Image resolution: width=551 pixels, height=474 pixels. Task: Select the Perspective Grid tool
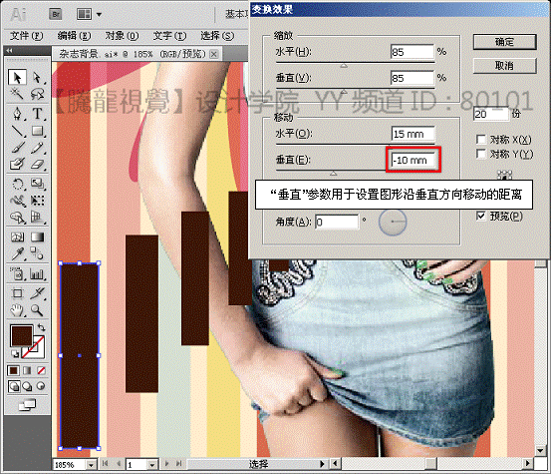tap(37, 218)
